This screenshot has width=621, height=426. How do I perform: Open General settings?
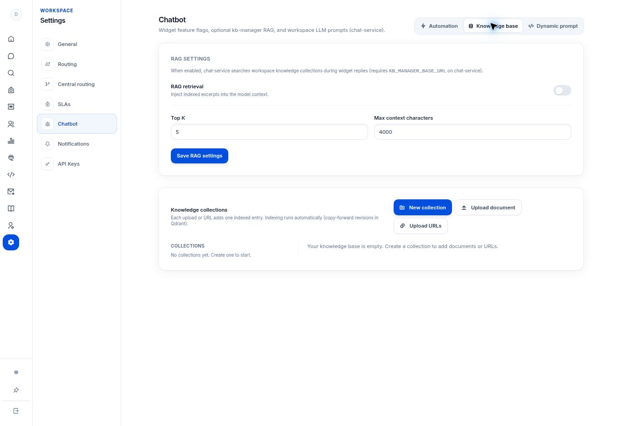77,44
